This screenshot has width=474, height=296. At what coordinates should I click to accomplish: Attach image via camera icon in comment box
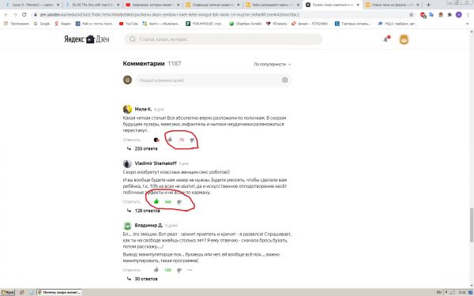pyautogui.click(x=284, y=80)
